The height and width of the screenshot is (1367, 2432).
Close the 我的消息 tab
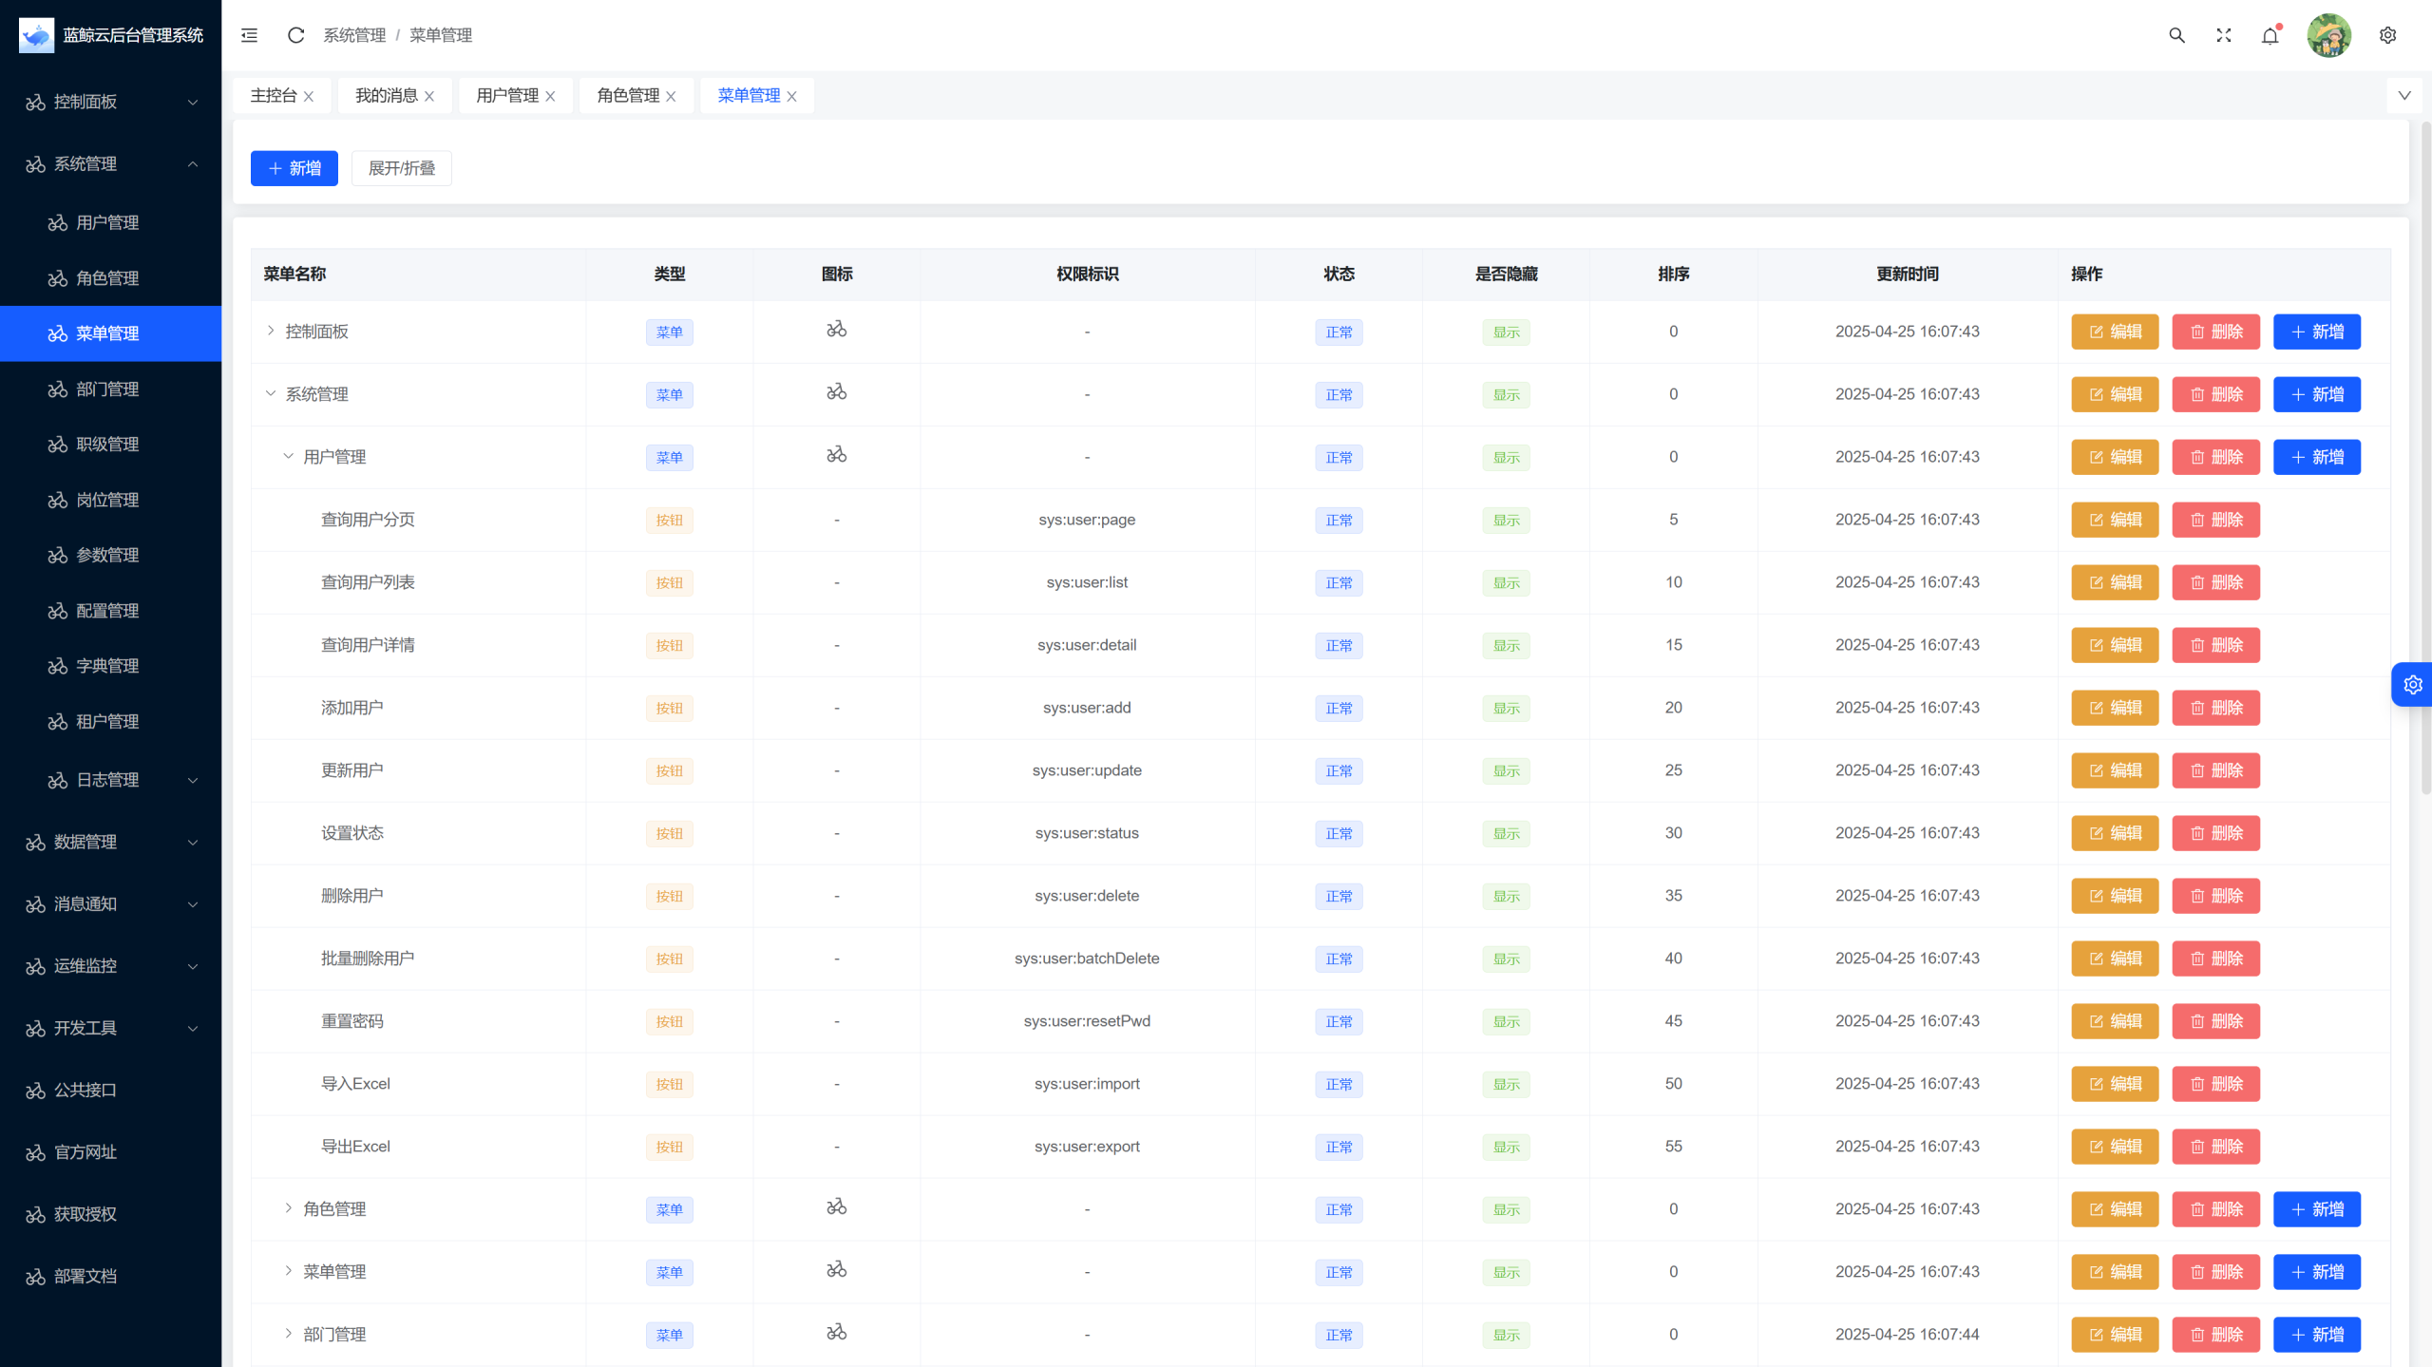point(429,96)
